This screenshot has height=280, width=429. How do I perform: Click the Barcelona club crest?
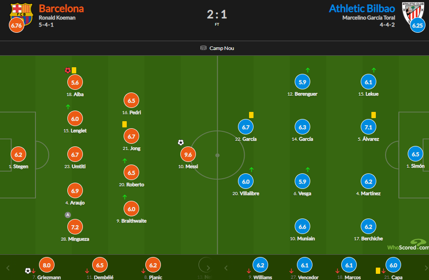coord(21,14)
